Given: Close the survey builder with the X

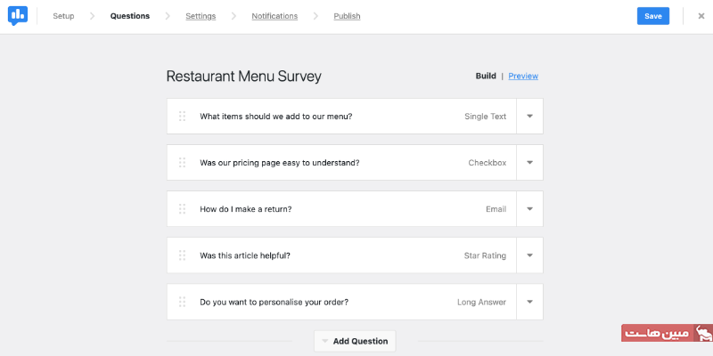Looking at the screenshot, I should tap(701, 16).
